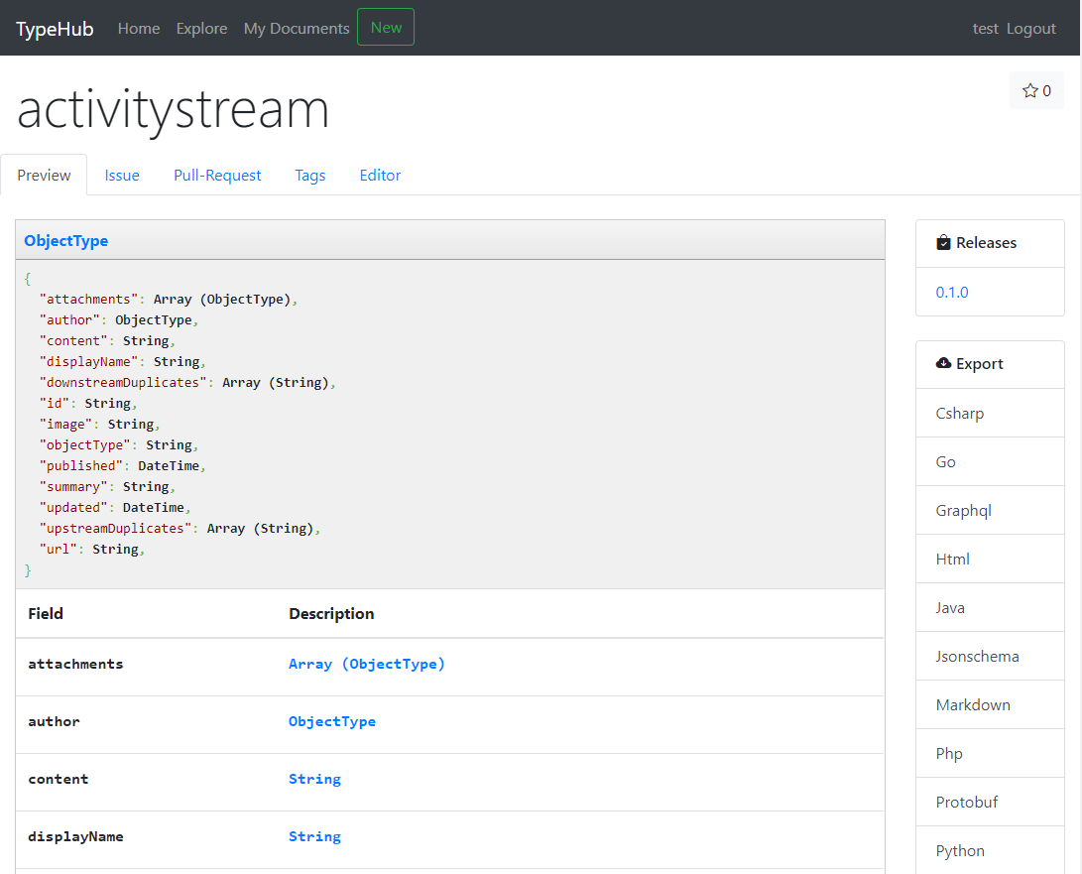Open the TypeHub brand logo
1082x874 pixels.
pyautogui.click(x=55, y=29)
